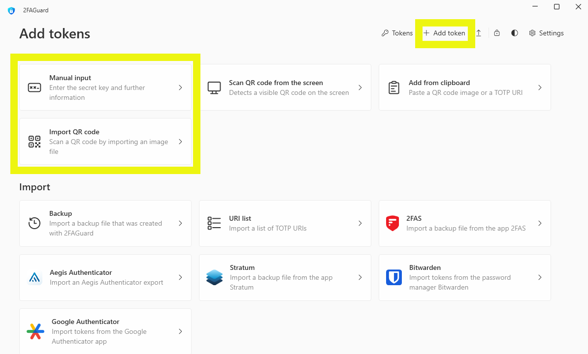Expand the Manual input option chevron
This screenshot has width=588, height=354.
180,88
